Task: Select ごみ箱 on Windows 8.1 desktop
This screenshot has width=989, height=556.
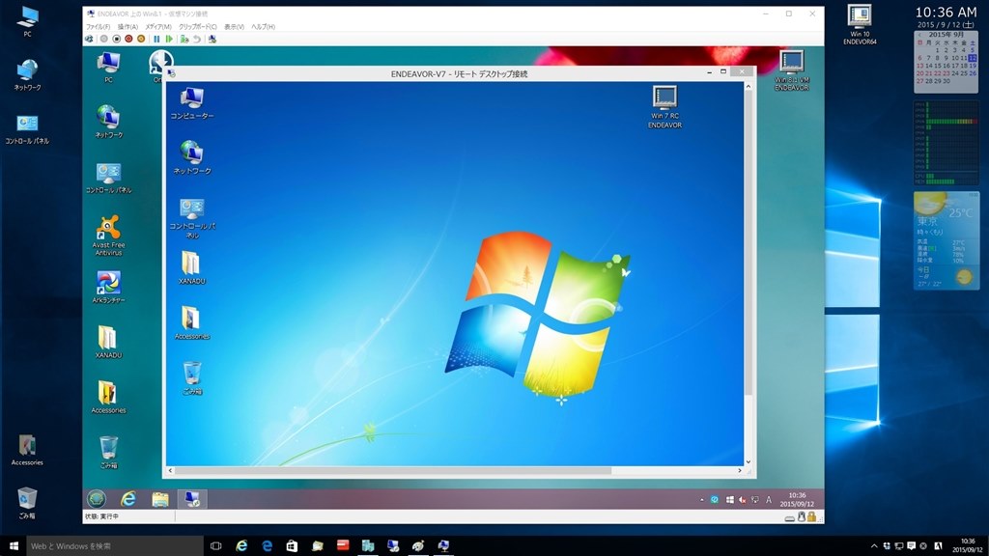Action: [x=108, y=452]
